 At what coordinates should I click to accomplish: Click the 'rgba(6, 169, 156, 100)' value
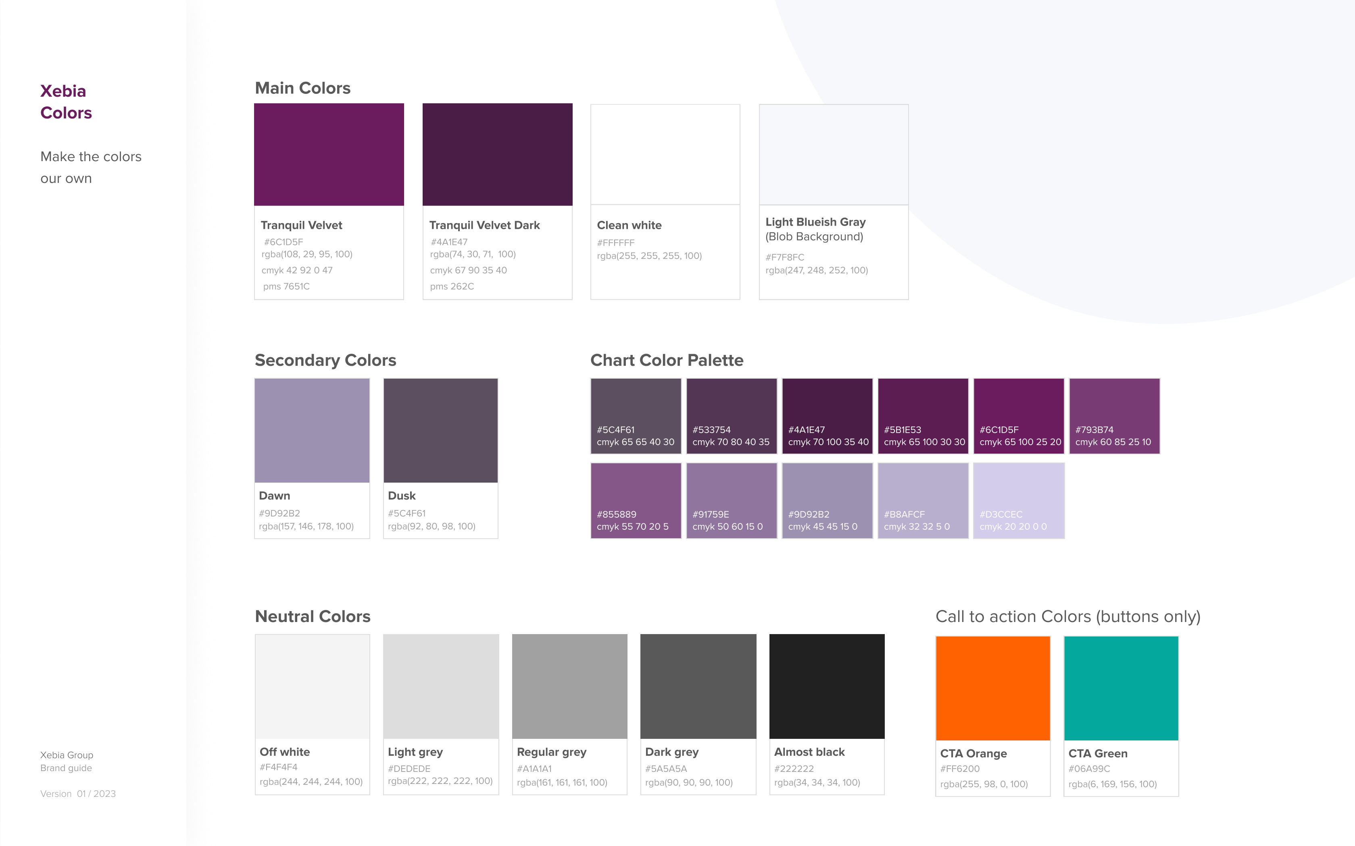[1113, 784]
